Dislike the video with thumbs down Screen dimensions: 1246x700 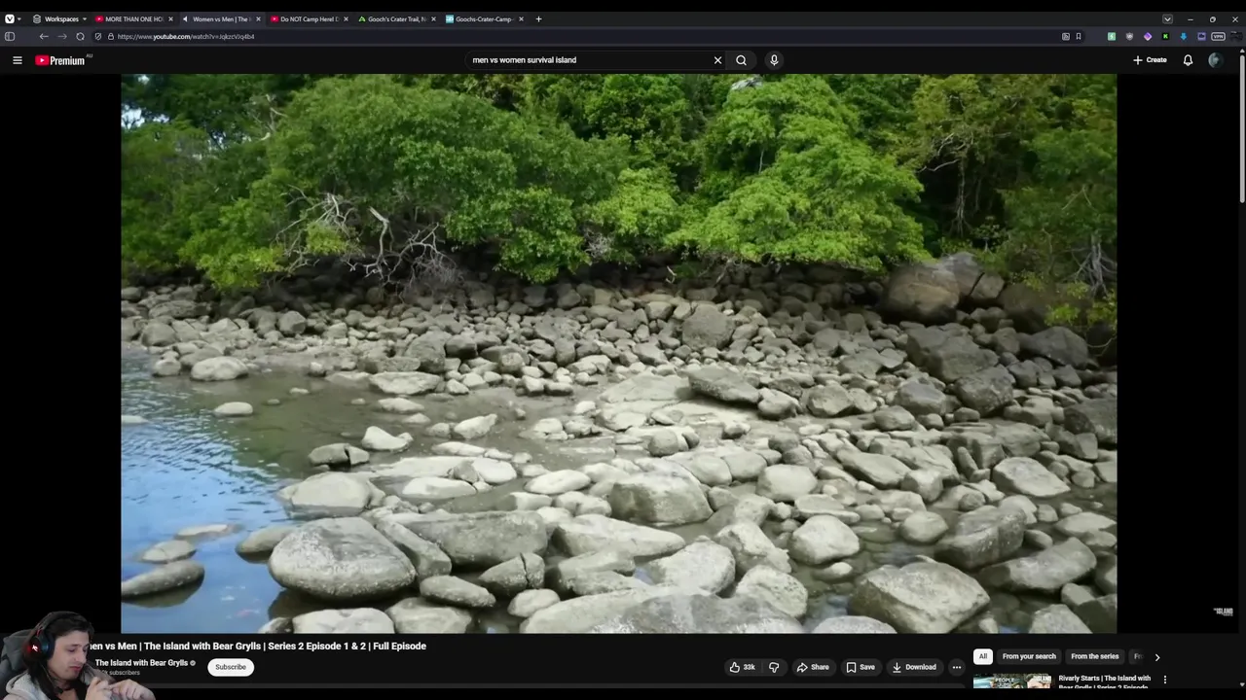point(774,667)
